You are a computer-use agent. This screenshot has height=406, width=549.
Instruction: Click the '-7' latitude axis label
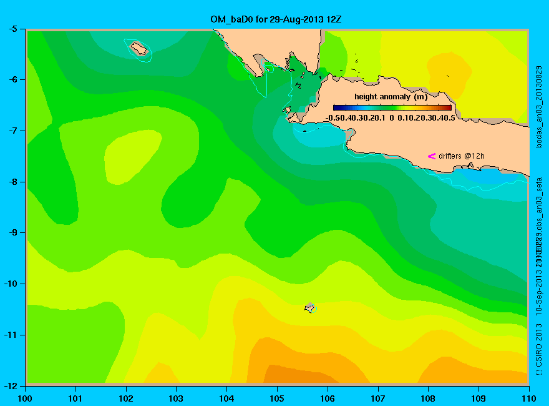[12, 131]
